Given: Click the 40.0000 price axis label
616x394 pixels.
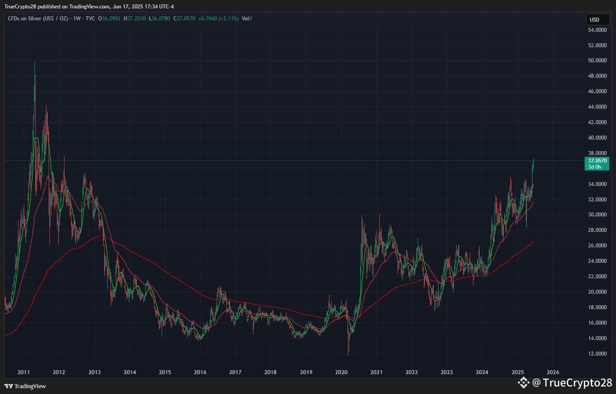Looking at the screenshot, I should pos(597,138).
